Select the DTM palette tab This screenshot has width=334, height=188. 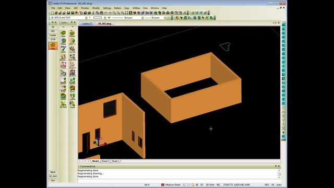pyautogui.click(x=53, y=40)
